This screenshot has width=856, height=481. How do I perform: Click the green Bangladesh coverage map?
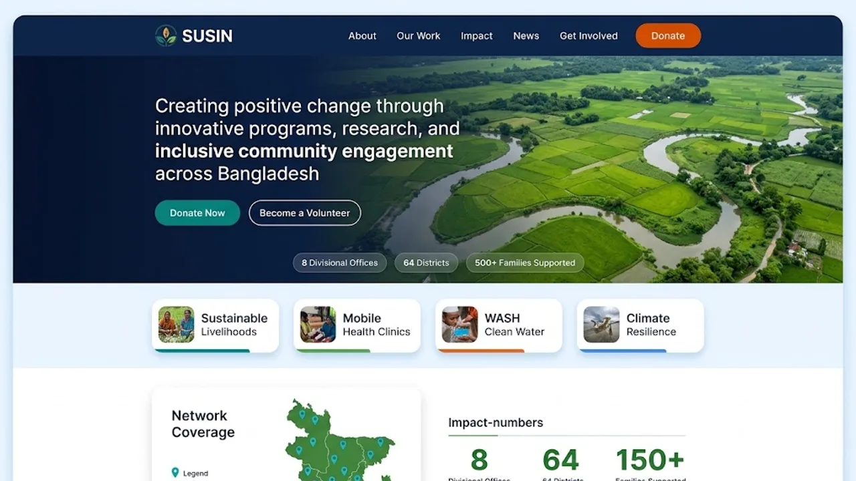pos(340,441)
